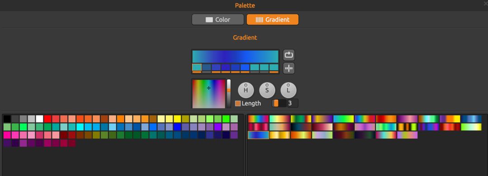Screen dimensions: 488x176
Task: Toggle the orange bar under first gradient stop
Action: pyautogui.click(x=197, y=72)
